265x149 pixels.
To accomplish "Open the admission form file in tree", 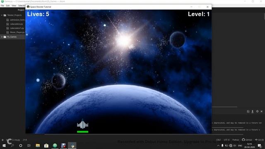I will pos(16,20).
